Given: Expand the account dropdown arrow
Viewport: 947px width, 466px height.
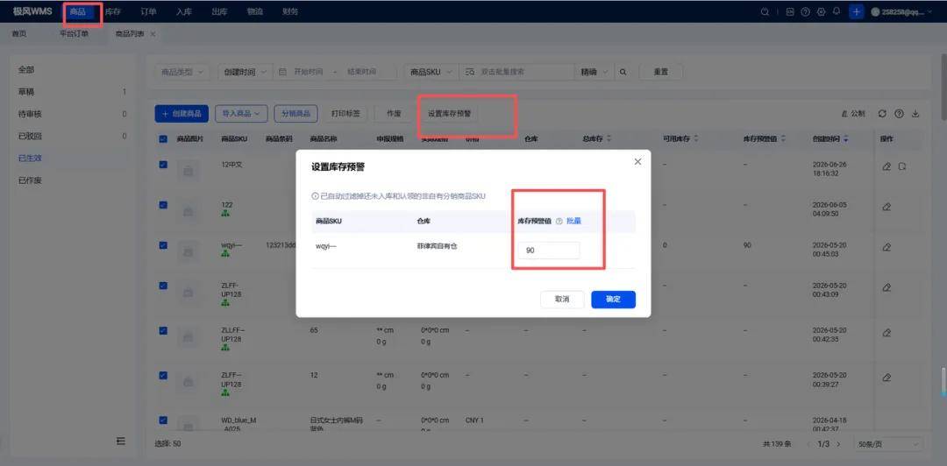Looking at the screenshot, I should coord(929,11).
